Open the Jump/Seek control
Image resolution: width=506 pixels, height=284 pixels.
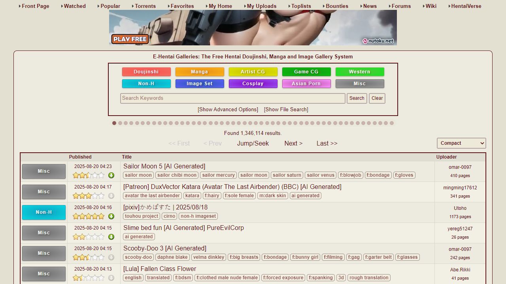pos(253,144)
